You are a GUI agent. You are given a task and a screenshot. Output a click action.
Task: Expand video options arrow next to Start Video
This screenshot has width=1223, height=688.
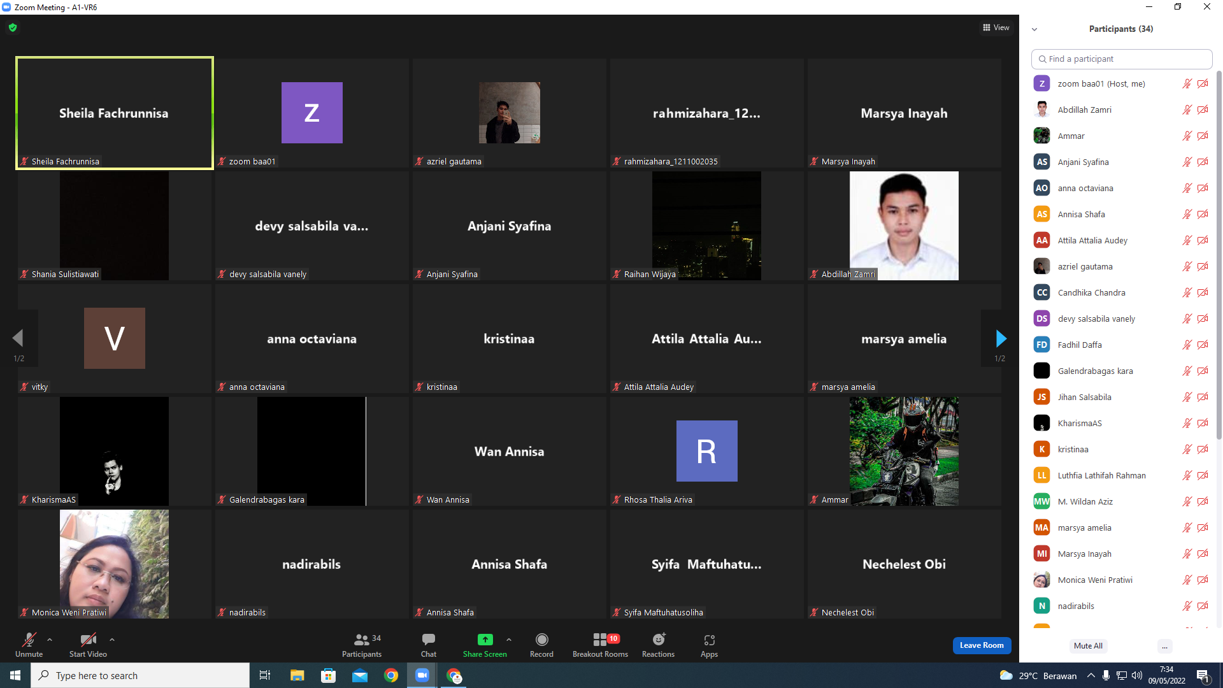point(112,640)
